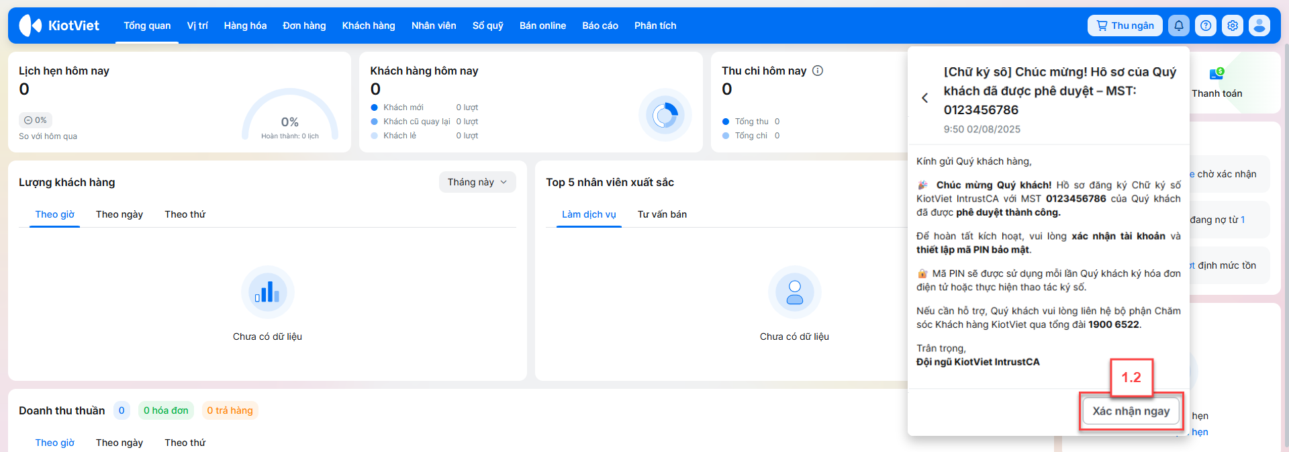Open the help question mark icon
This screenshot has height=452, width=1289.
[1206, 26]
